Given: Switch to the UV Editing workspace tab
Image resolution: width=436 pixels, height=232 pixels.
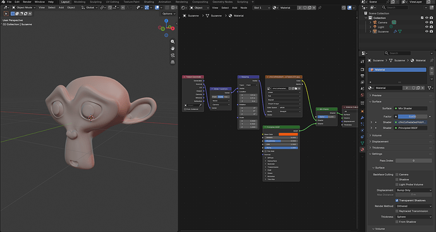Looking at the screenshot, I should pyautogui.click(x=112, y=2).
